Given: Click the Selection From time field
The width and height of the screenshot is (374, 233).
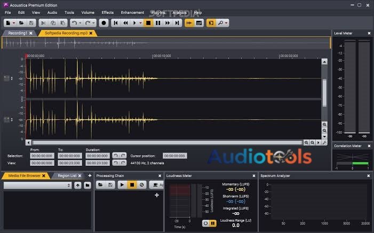Looking at the screenshot, I should pyautogui.click(x=42, y=156).
